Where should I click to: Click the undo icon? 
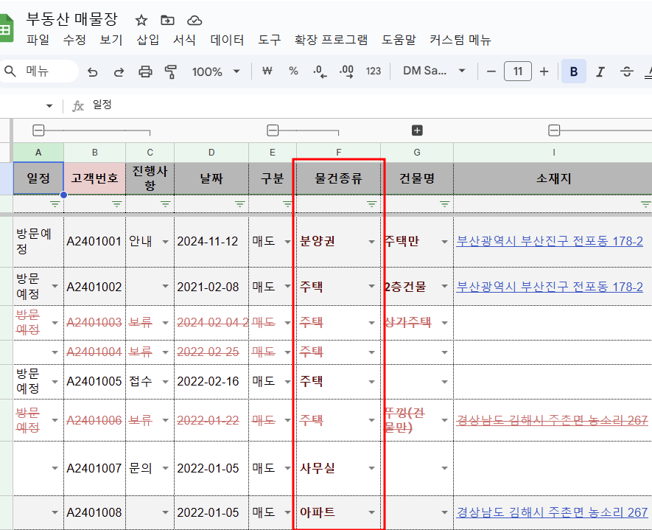(x=92, y=72)
